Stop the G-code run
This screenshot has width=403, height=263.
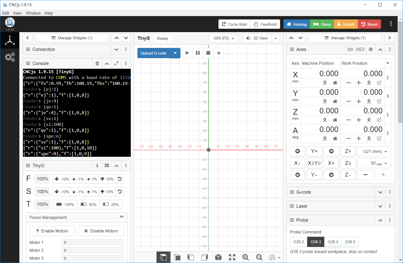tap(208, 53)
